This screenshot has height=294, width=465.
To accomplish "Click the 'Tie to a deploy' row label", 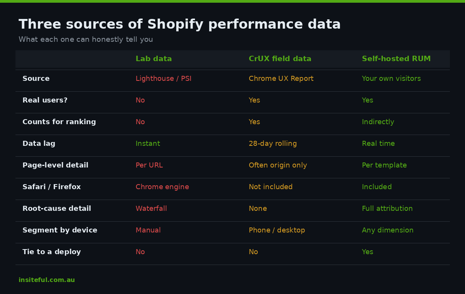I will tap(52, 252).
